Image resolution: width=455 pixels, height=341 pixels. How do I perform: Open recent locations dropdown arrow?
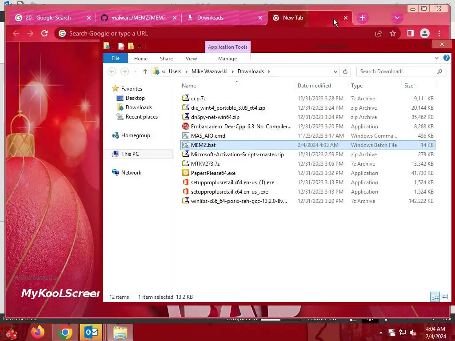pyautogui.click(x=135, y=71)
